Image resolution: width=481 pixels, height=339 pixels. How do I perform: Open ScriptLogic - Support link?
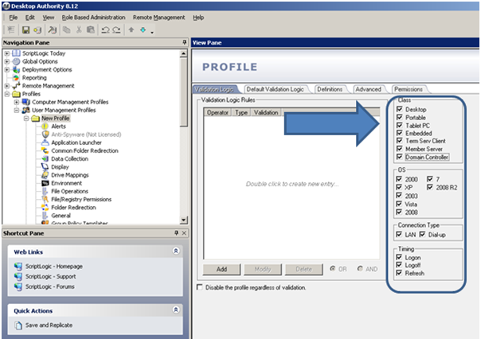[51, 276]
